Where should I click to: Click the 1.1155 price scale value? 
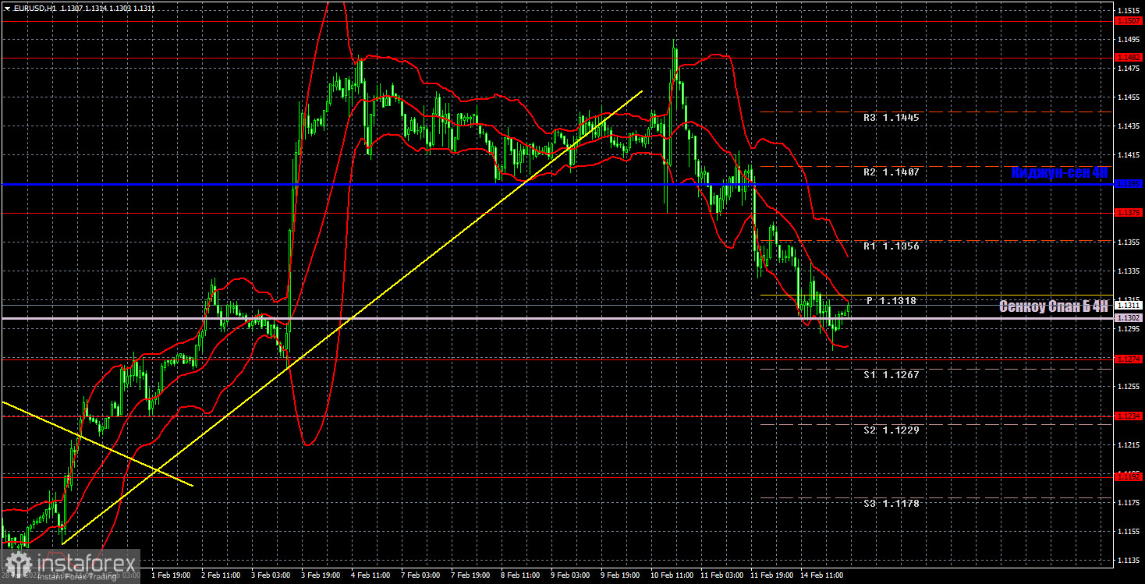click(x=1129, y=532)
